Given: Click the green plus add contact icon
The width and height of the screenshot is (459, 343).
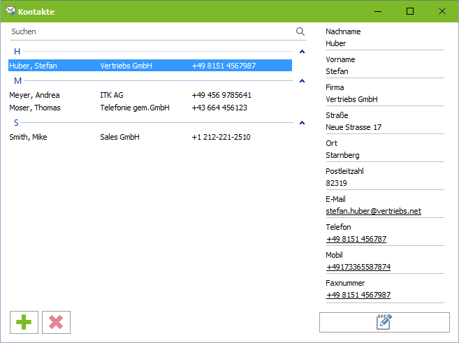Looking at the screenshot, I should tap(24, 322).
